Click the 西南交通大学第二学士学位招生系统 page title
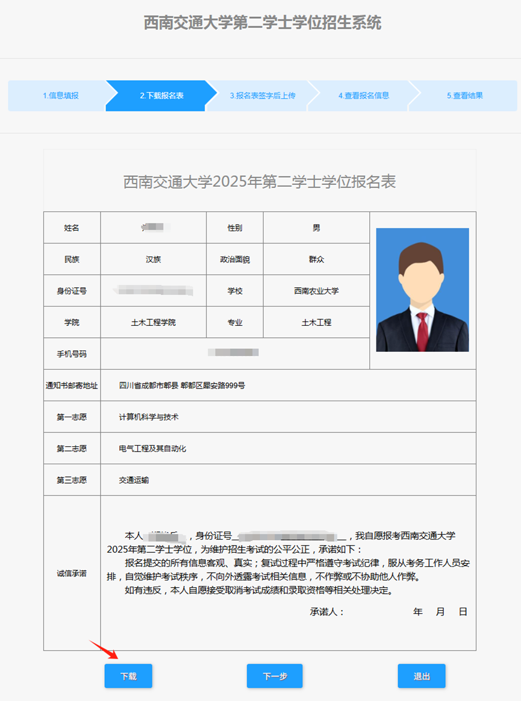Viewport: 521px width, 701px height. point(262,23)
